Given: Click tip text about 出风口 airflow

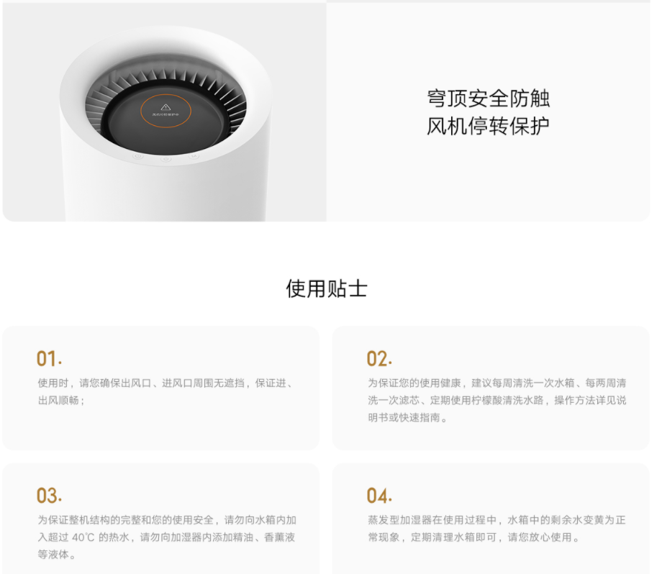Looking at the screenshot, I should pyautogui.click(x=166, y=391).
